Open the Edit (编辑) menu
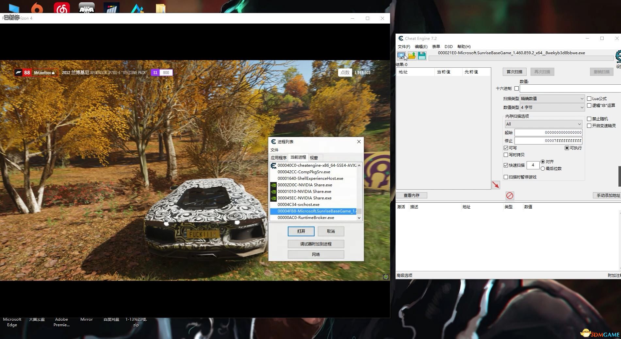Viewport: 621px width, 339px height. tap(421, 47)
